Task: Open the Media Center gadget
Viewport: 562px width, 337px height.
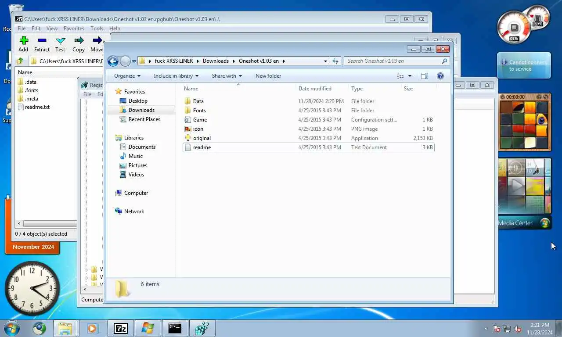Action: [524, 194]
